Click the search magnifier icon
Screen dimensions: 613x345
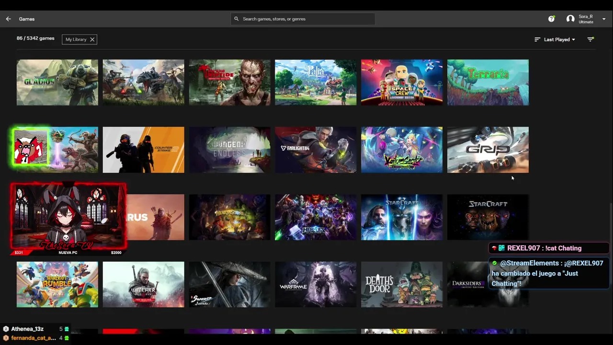click(236, 19)
